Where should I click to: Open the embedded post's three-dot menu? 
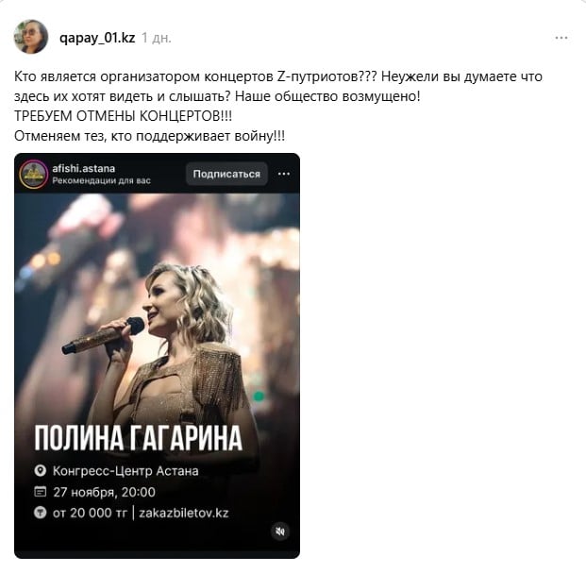tap(284, 174)
